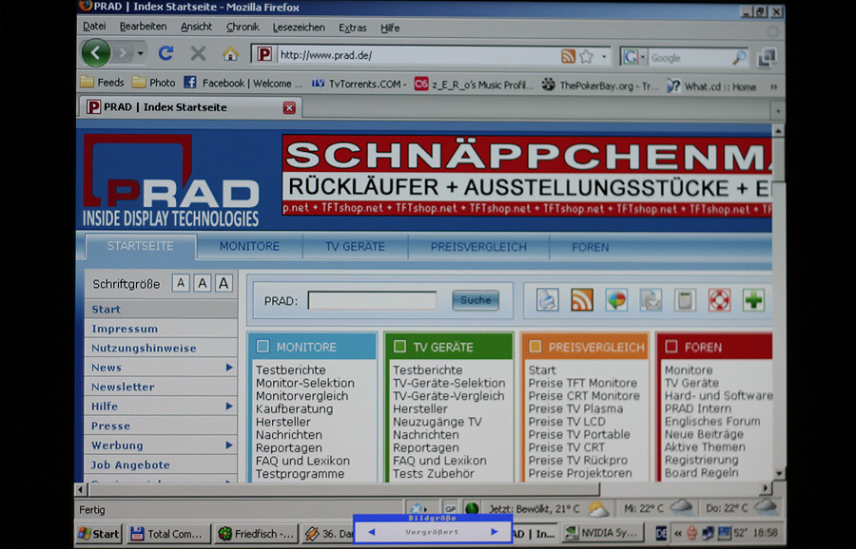This screenshot has height=549, width=856.
Task: Click the stop loading X icon
Action: tap(198, 53)
